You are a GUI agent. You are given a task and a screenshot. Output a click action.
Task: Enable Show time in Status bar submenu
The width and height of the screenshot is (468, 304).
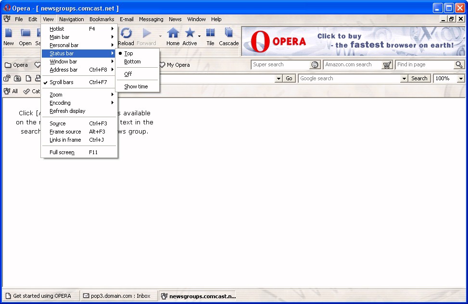tap(136, 86)
